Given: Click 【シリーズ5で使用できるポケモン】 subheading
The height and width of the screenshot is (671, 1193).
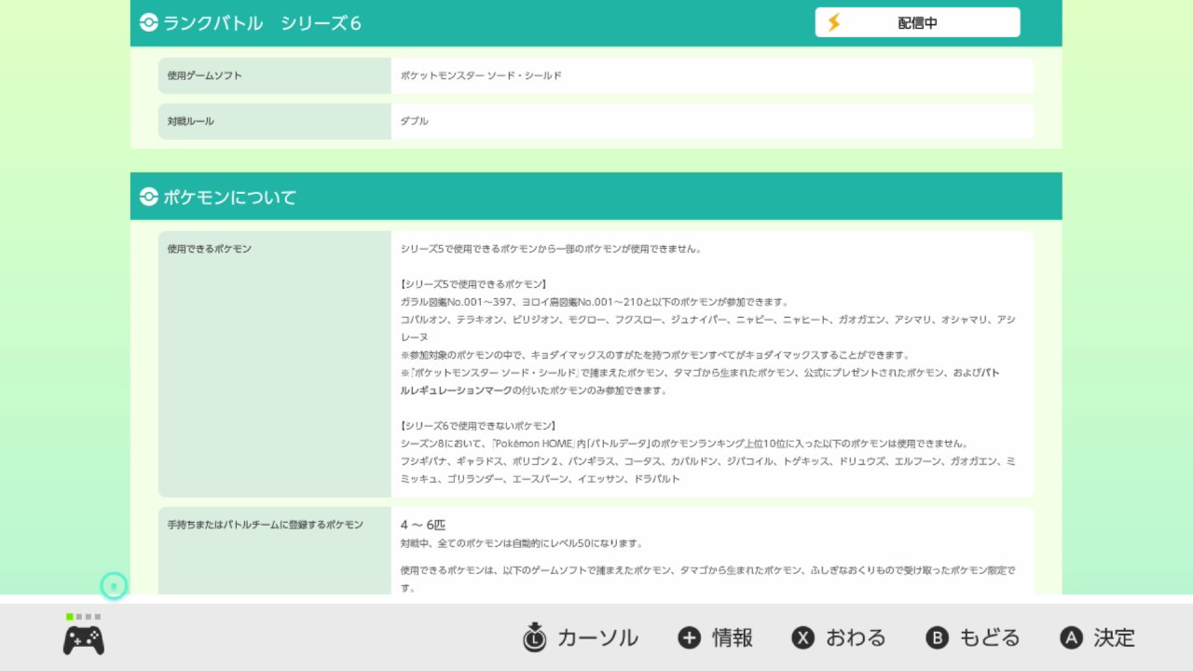Looking at the screenshot, I should click(473, 284).
